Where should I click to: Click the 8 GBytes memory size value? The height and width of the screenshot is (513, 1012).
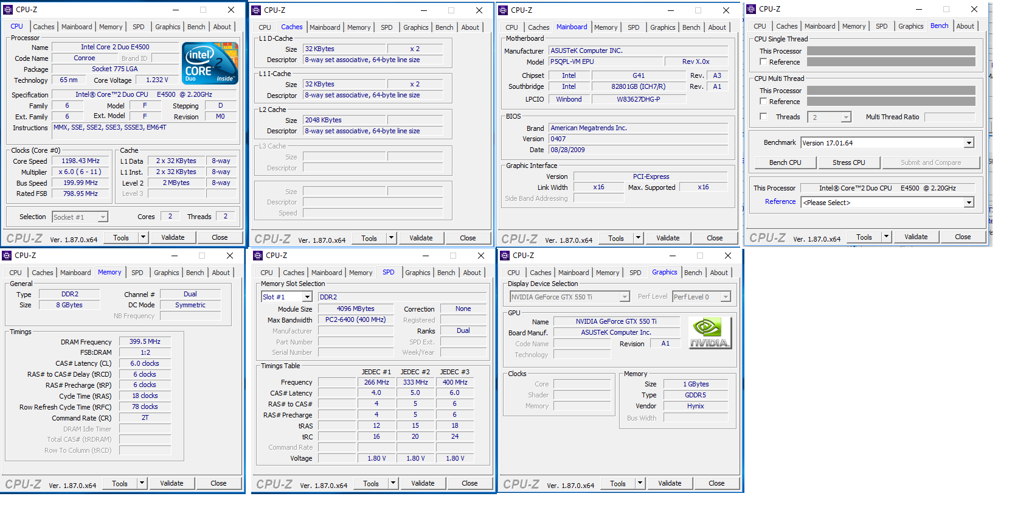tap(69, 305)
